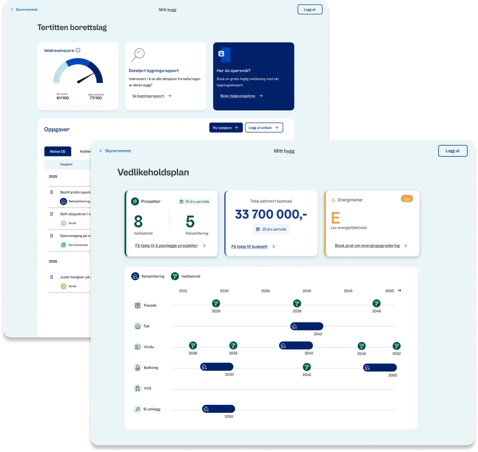Click Legg ut anbud button
The height and width of the screenshot is (452, 478).
(x=264, y=128)
